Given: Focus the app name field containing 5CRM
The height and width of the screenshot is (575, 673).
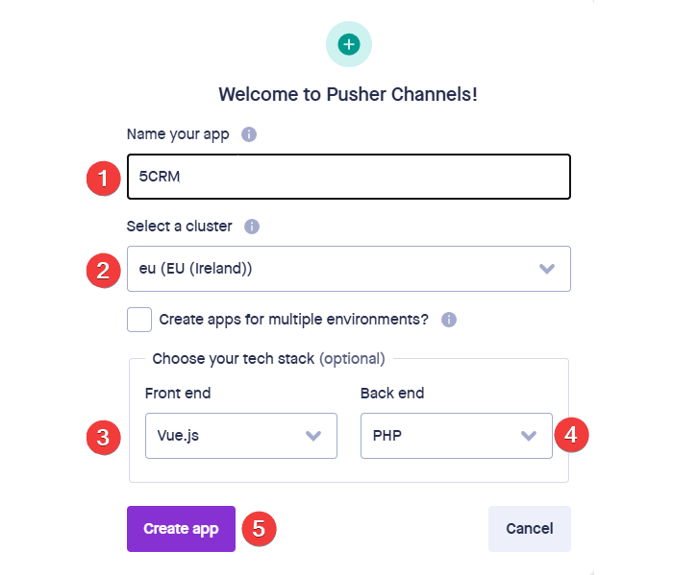Looking at the screenshot, I should click(348, 177).
